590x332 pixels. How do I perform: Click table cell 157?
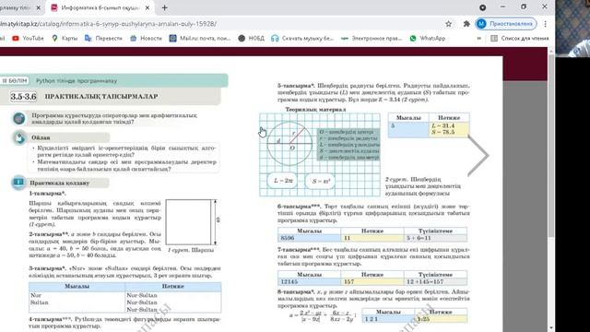pyautogui.click(x=372, y=281)
